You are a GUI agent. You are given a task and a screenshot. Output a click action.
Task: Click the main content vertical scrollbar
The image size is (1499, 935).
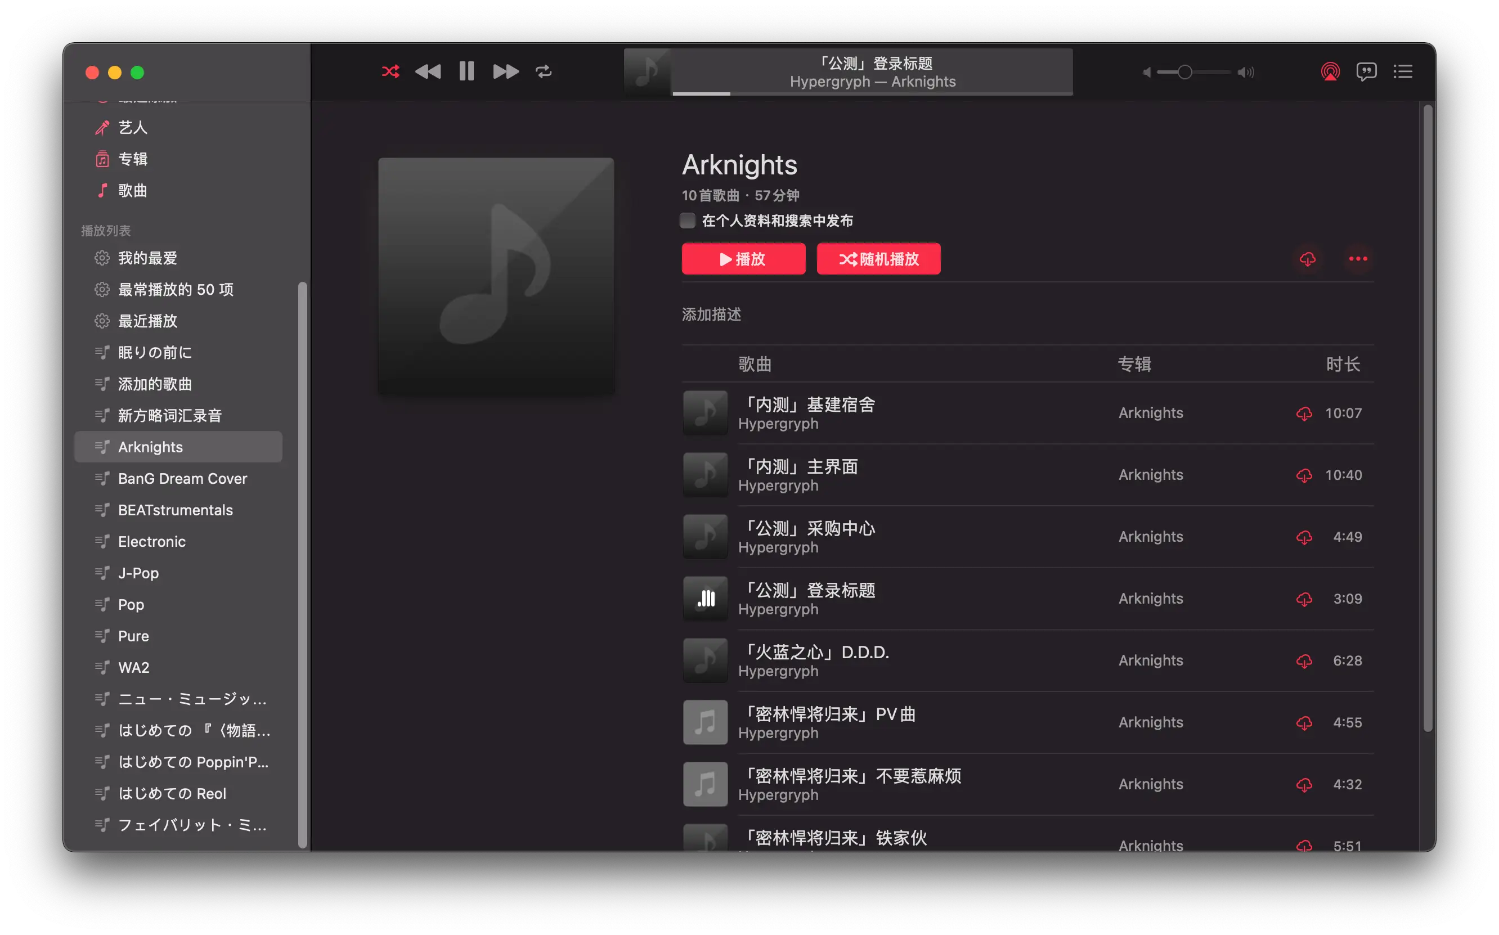[x=1428, y=418]
